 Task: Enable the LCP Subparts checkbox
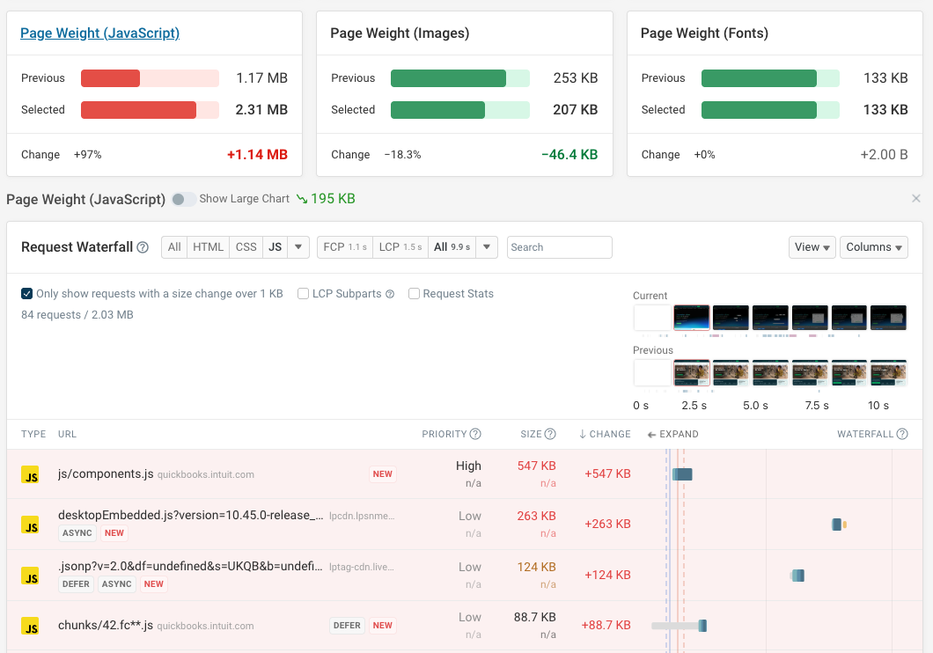[x=303, y=294]
